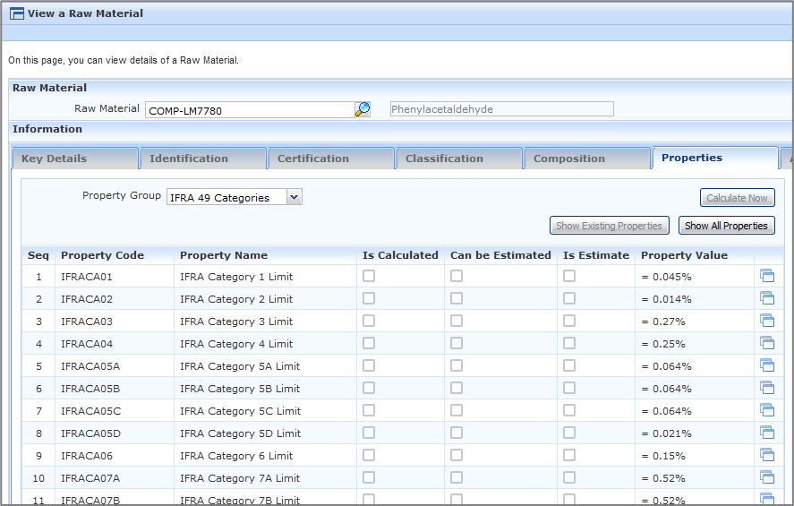This screenshot has width=794, height=506.
Task: Open details icon for IFRA Category 4 Limit row
Action: (x=767, y=343)
